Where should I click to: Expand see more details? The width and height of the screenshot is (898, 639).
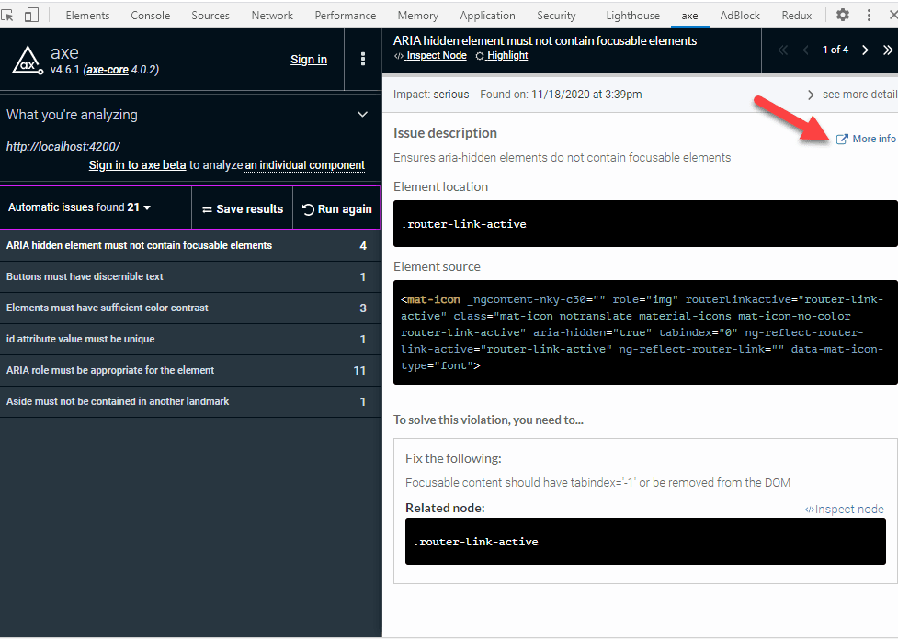[851, 95]
